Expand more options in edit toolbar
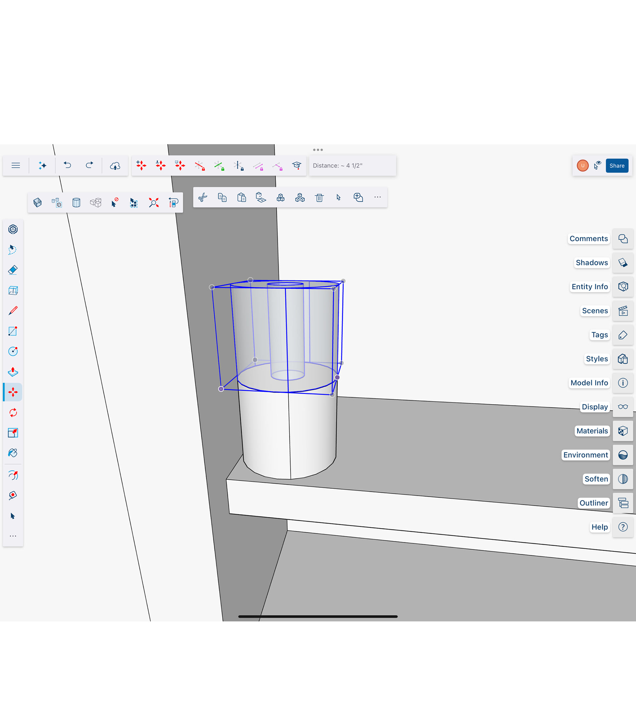Viewport: 636px width, 720px height. (378, 197)
